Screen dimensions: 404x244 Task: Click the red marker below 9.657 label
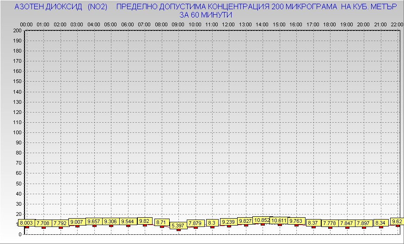94,226
